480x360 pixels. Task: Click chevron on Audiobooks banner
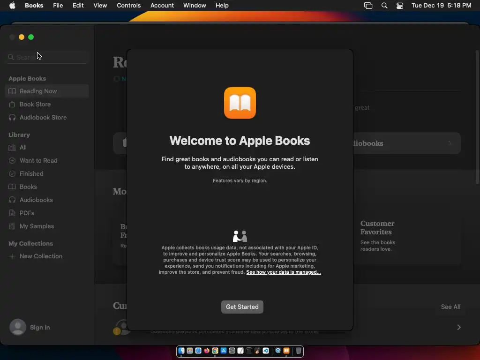coord(450,143)
